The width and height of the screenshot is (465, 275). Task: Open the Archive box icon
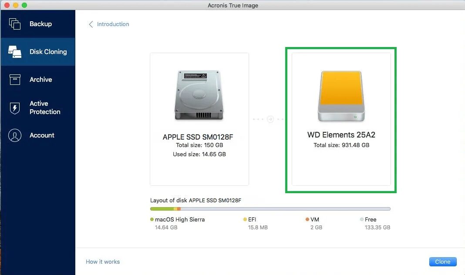point(15,80)
